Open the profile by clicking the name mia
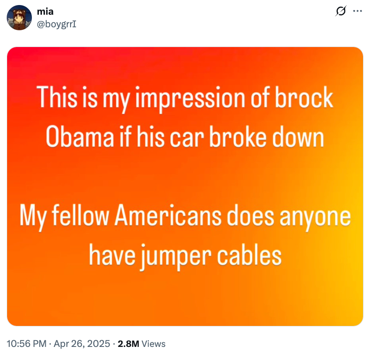The height and width of the screenshot is (357, 371). coord(44,11)
